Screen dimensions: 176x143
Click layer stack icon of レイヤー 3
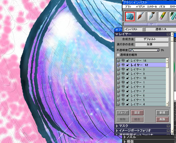pyautogui.click(x=118, y=69)
